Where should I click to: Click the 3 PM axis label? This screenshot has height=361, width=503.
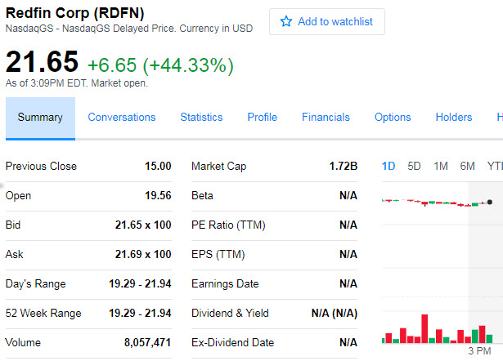479,351
